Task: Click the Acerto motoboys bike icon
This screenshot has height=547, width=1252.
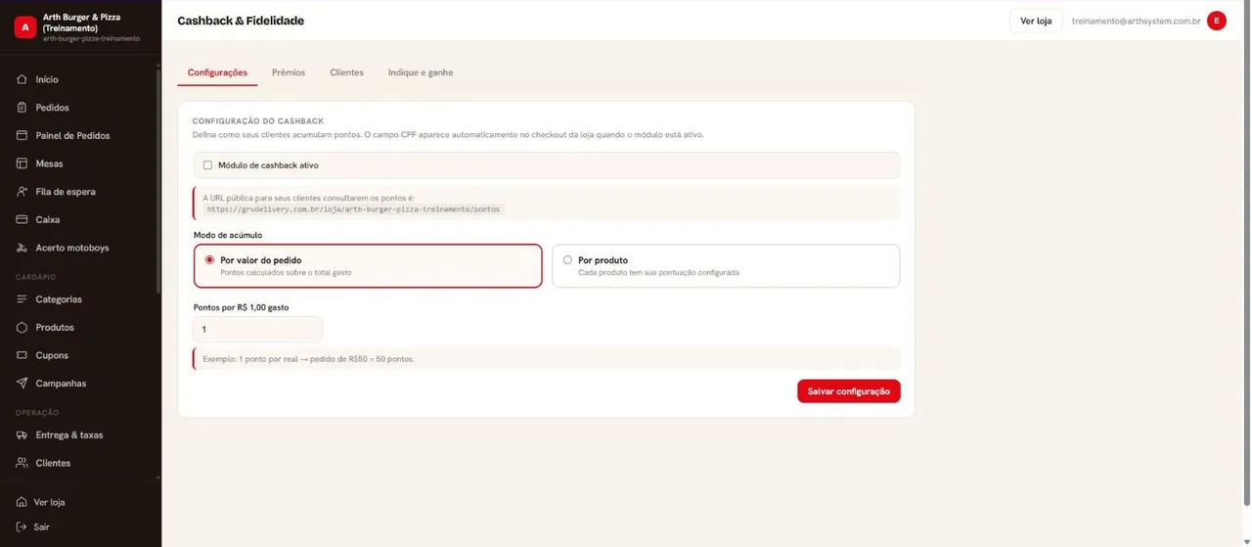Action: coord(22,248)
